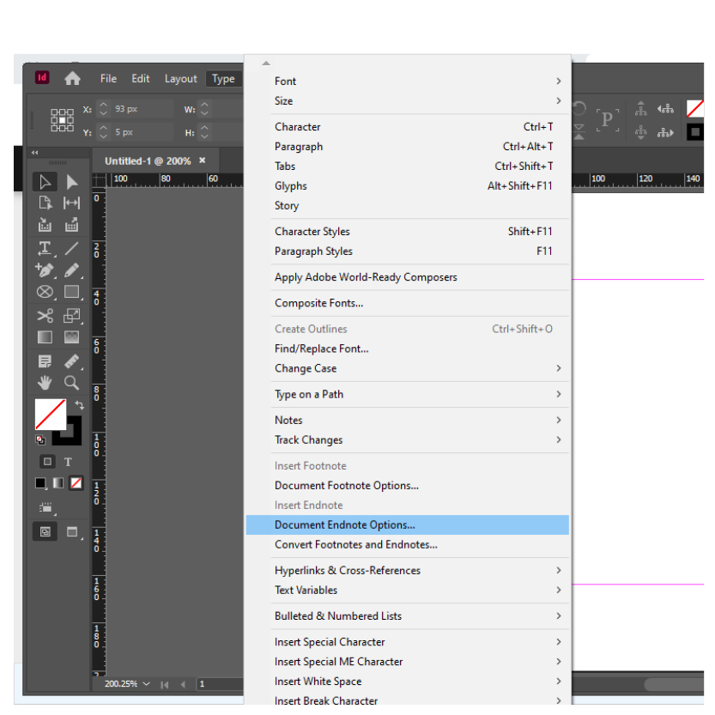Click the InDesign Home icon
The image size is (715, 715).
pyautogui.click(x=72, y=78)
